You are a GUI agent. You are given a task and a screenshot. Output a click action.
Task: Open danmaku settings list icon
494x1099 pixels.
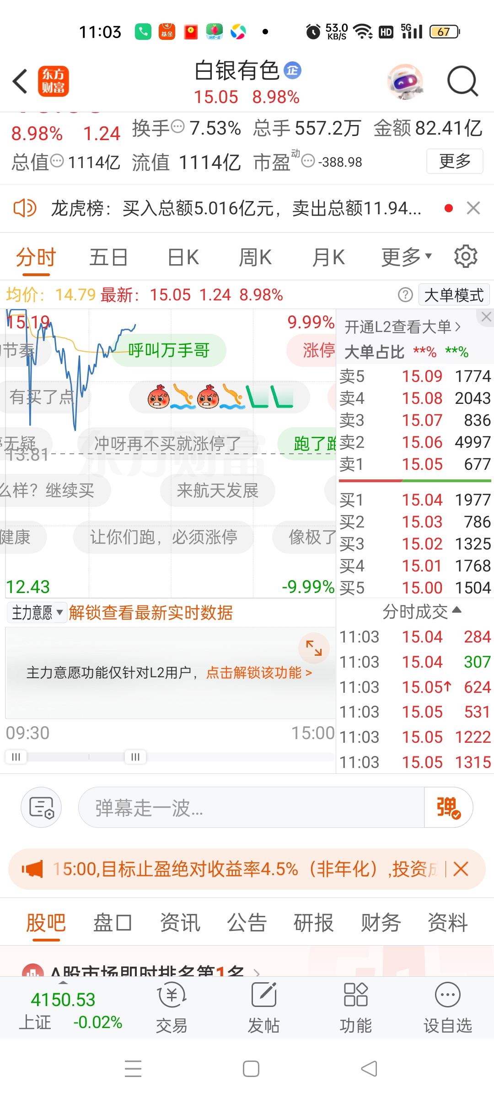pos(41,807)
